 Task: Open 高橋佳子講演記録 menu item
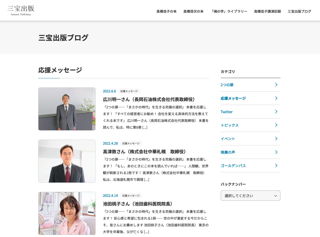coord(268,12)
